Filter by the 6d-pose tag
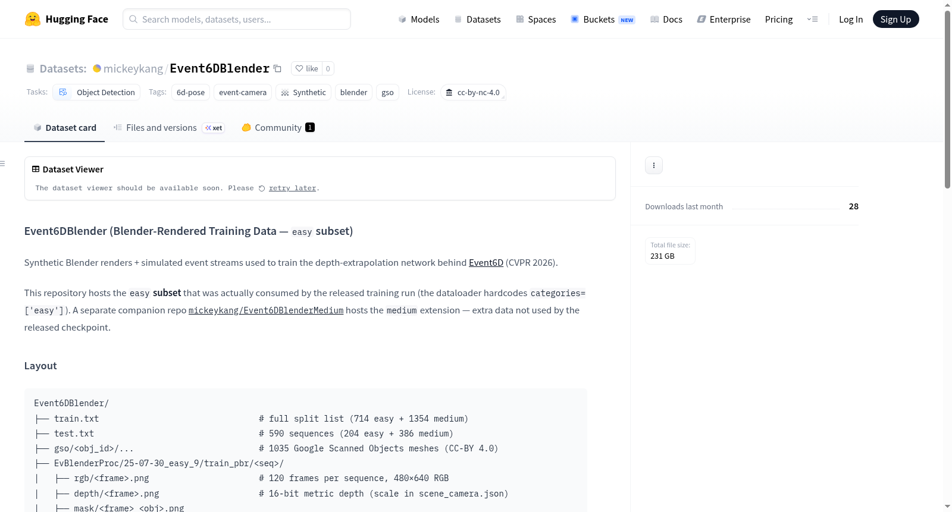 190,92
